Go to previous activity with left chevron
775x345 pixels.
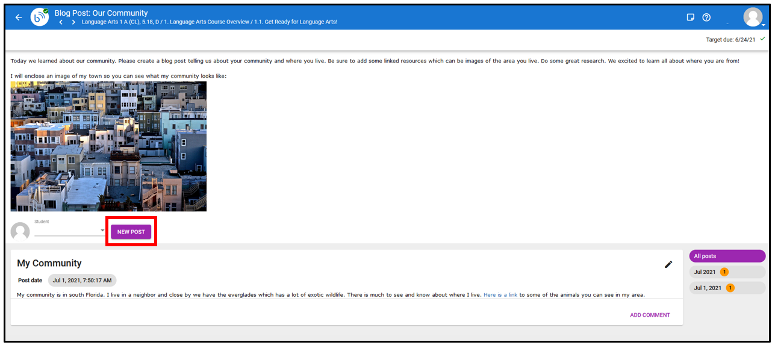click(x=61, y=22)
